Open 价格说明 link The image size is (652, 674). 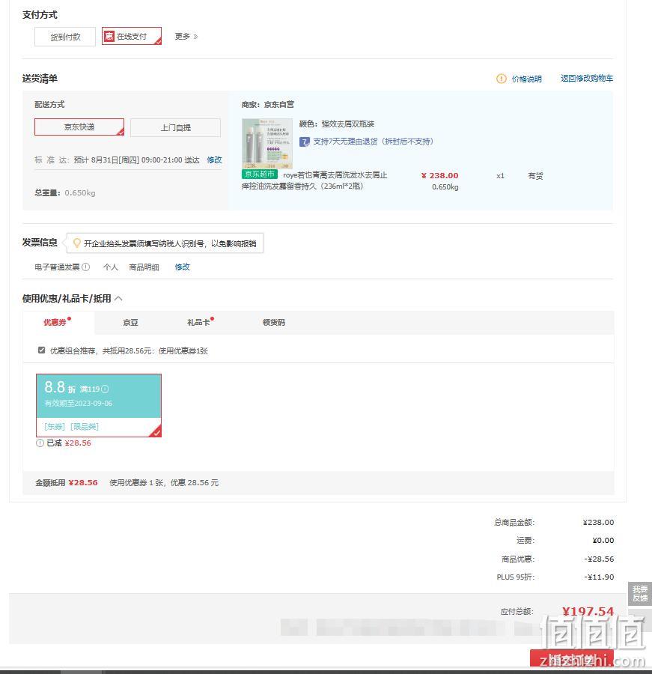(x=526, y=79)
